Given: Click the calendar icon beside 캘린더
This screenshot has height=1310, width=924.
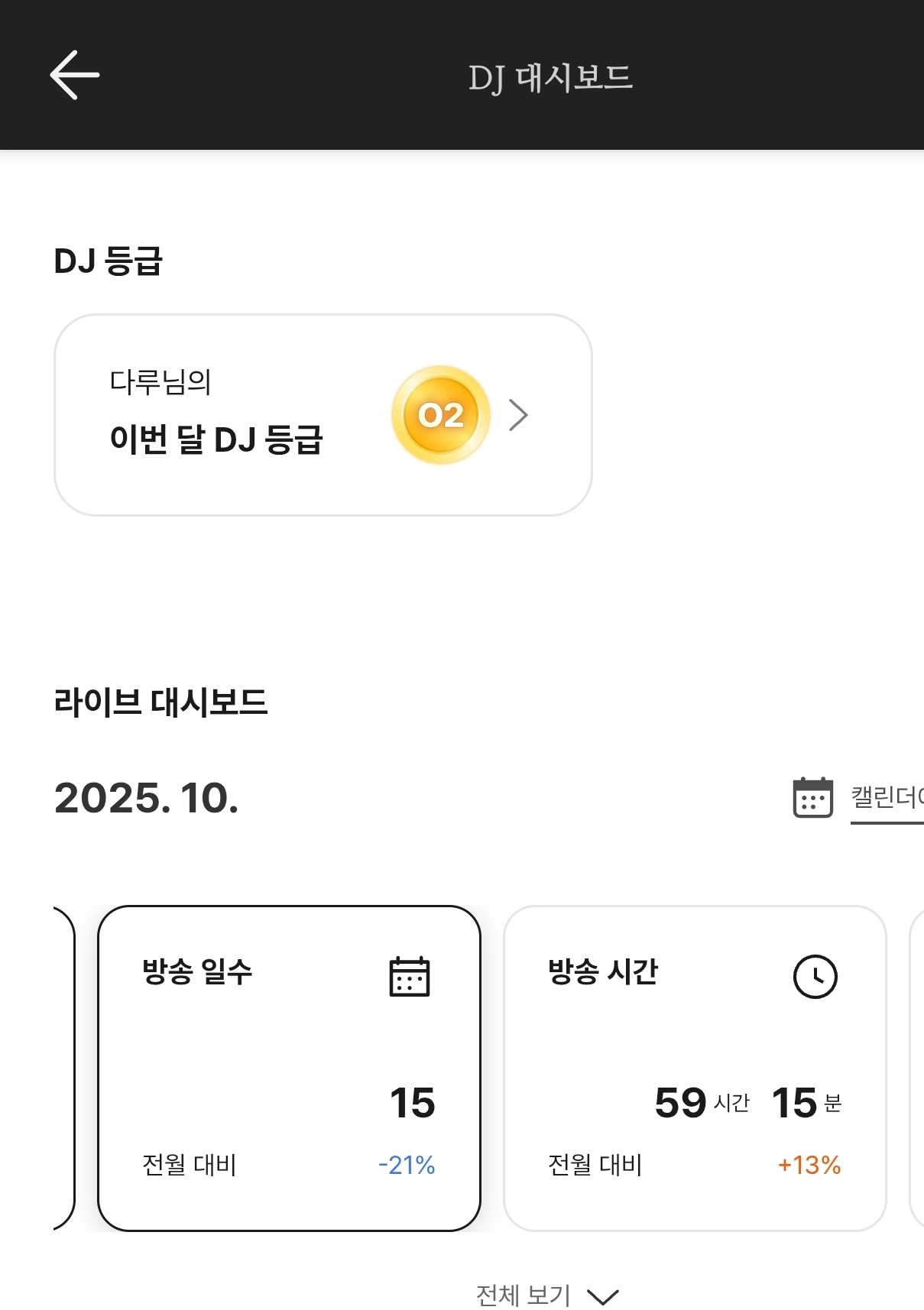Looking at the screenshot, I should coord(812,798).
